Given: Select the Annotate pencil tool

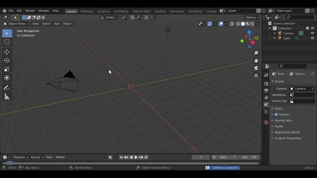Looking at the screenshot, I should 7,88.
